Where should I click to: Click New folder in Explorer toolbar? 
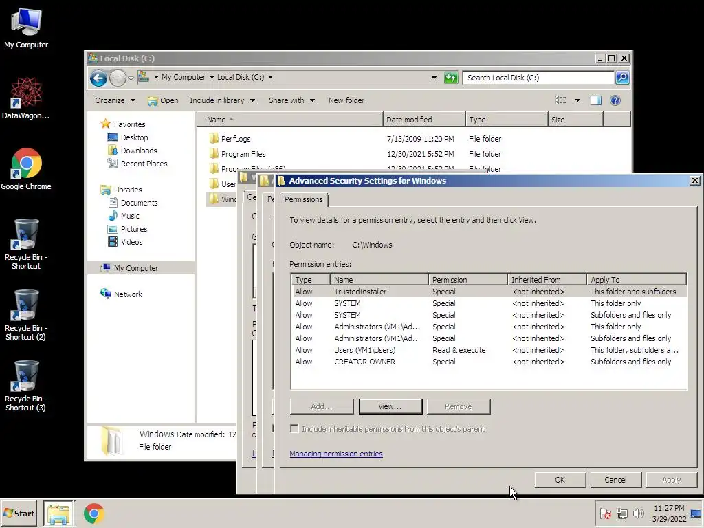click(346, 100)
